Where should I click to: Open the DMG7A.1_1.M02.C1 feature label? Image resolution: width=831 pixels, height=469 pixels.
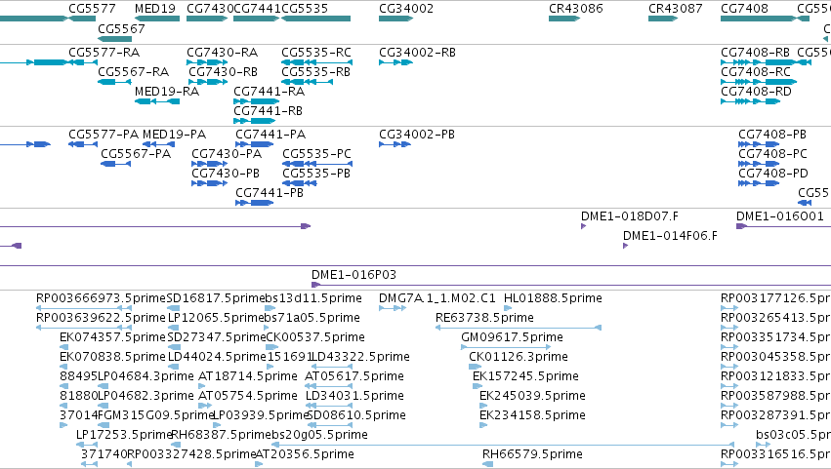437,298
